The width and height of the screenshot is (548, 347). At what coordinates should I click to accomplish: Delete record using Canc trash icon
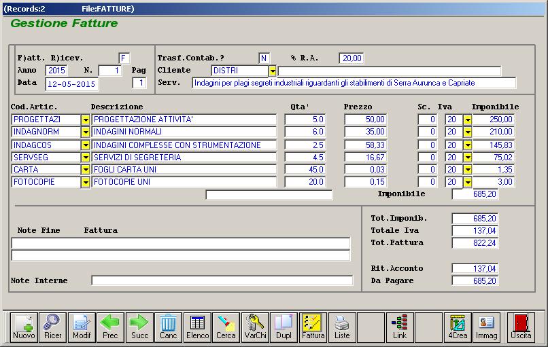pyautogui.click(x=168, y=327)
